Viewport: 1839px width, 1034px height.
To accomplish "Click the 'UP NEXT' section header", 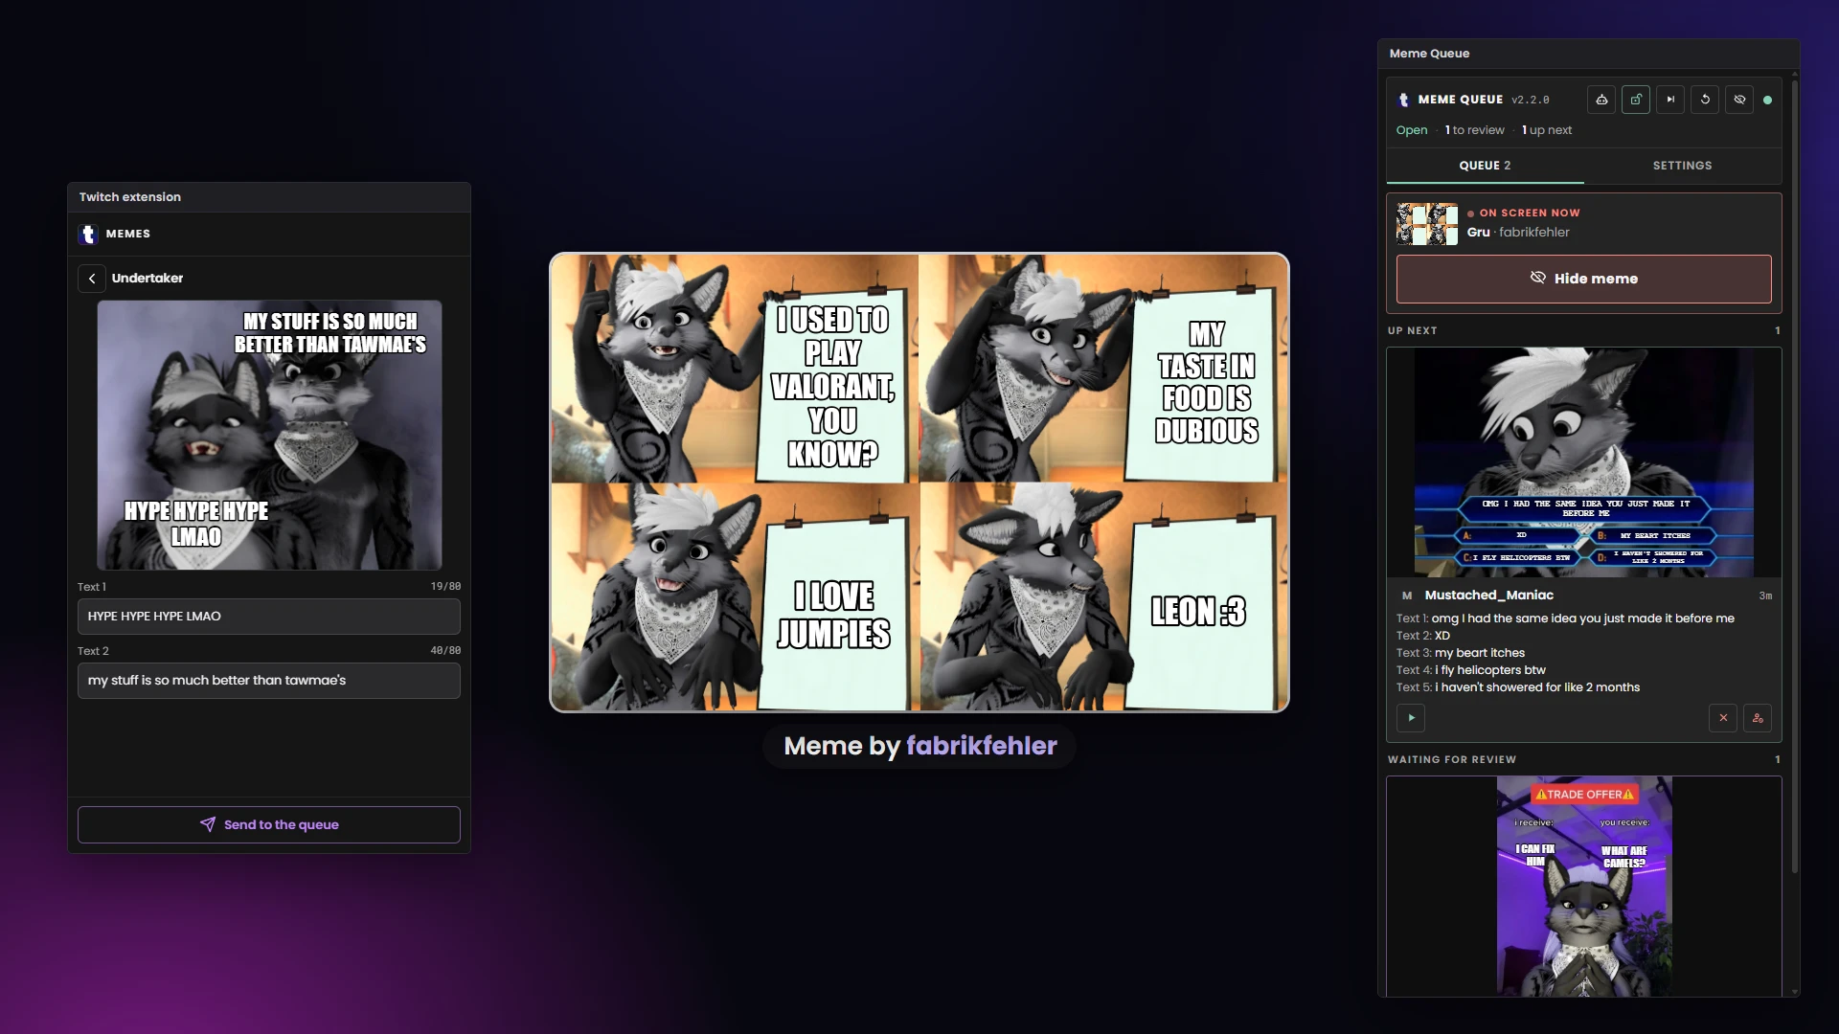I will (x=1413, y=330).
